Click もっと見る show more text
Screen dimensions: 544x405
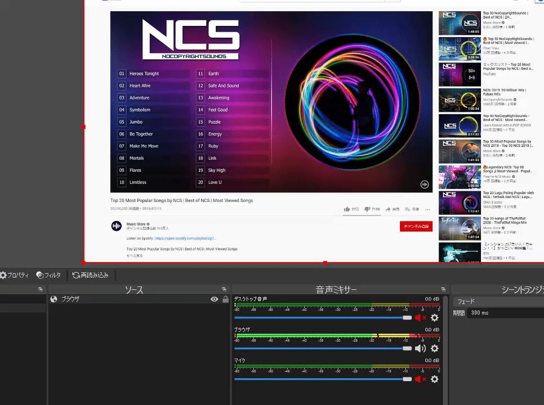(135, 256)
